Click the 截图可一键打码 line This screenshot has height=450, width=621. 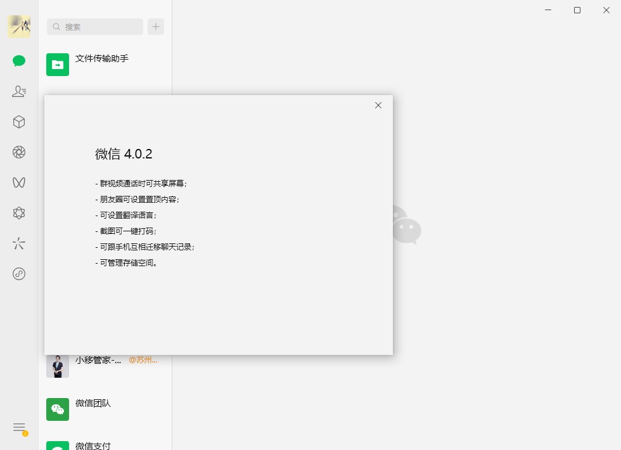[x=126, y=231]
